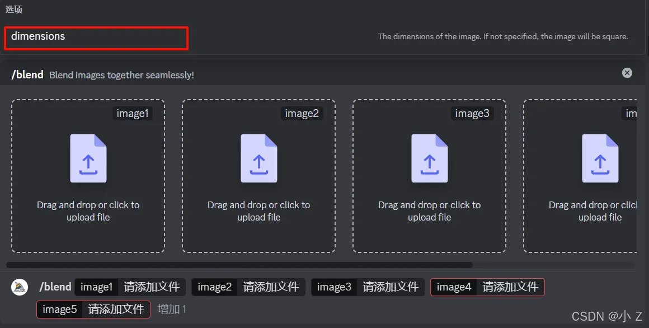The image size is (649, 328).
Task: Click the 增加 1 more options text
Action: coord(172,309)
